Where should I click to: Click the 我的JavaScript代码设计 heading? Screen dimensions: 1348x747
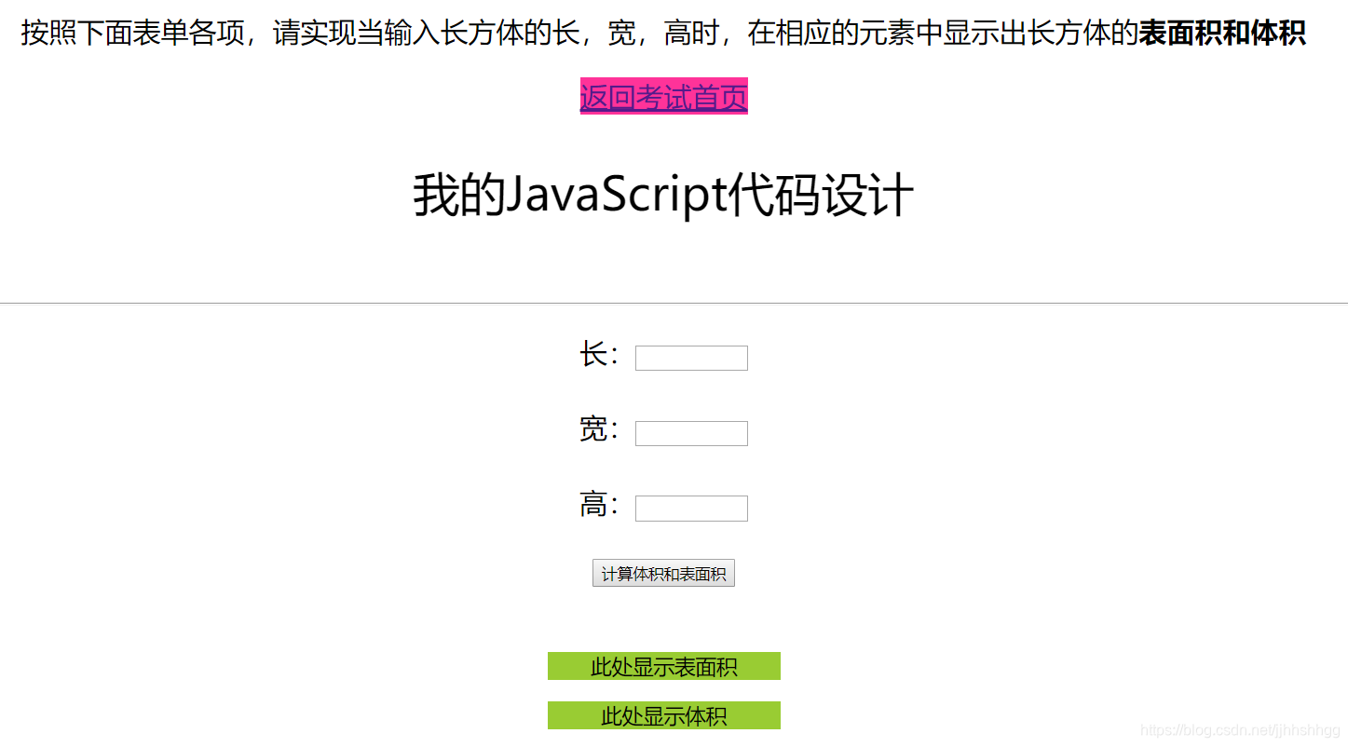click(663, 192)
